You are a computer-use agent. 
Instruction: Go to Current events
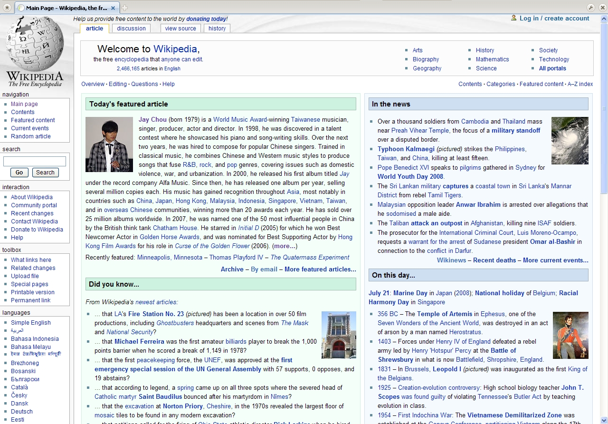30,128
